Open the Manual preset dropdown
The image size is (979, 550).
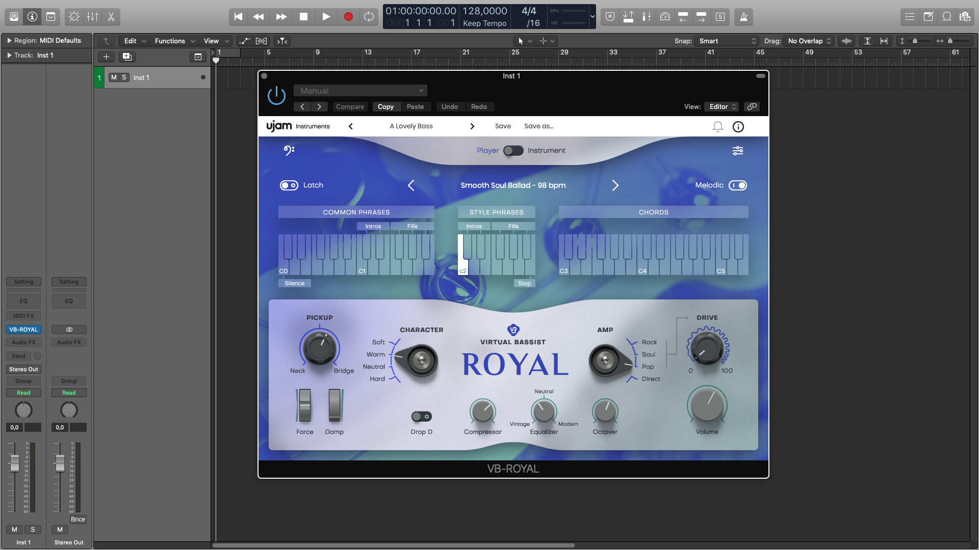pyautogui.click(x=360, y=91)
